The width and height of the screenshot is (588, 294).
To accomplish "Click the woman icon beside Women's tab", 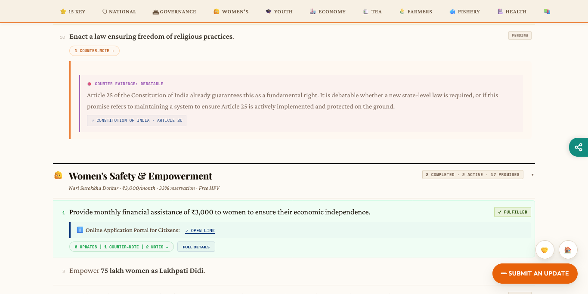I will click(217, 12).
